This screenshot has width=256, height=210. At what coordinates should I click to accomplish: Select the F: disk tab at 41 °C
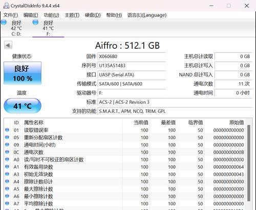pos(48,28)
